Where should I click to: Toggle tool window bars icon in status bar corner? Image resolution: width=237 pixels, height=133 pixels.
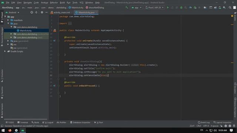click(2, 126)
